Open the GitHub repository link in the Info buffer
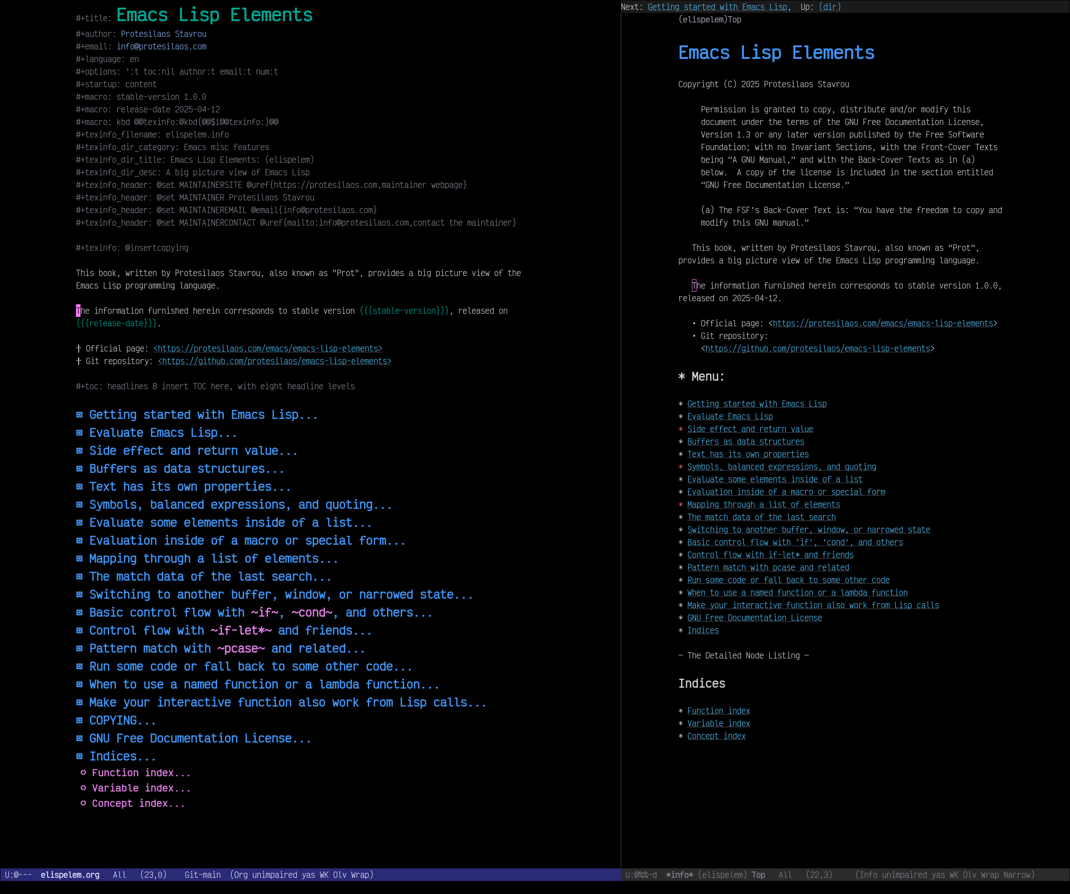Screen dimensions: 1070x894 [818, 348]
